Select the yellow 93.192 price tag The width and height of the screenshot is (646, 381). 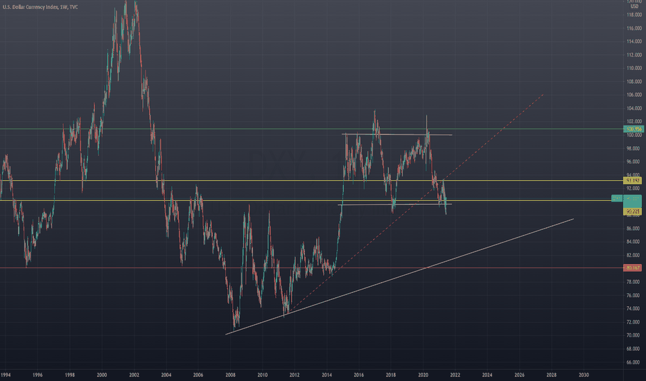click(632, 180)
